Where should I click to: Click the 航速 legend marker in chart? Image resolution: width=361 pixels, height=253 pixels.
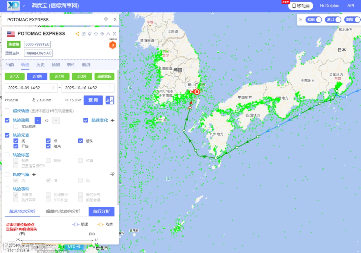(x=76, y=225)
